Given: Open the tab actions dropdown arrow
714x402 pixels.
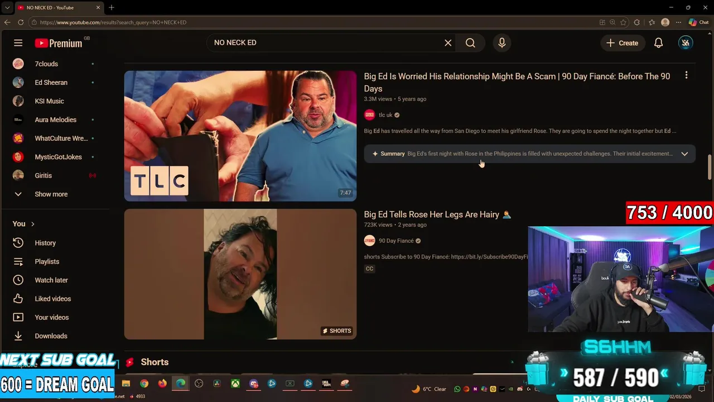Looking at the screenshot, I should point(7,8).
